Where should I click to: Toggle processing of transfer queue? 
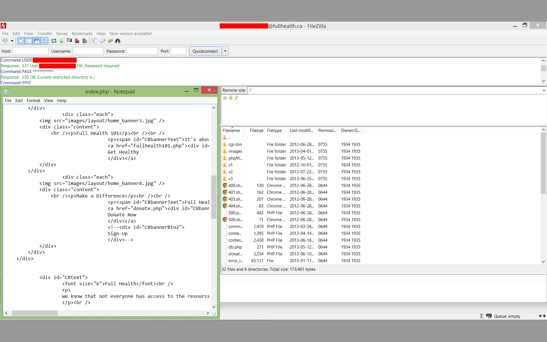pos(62,41)
